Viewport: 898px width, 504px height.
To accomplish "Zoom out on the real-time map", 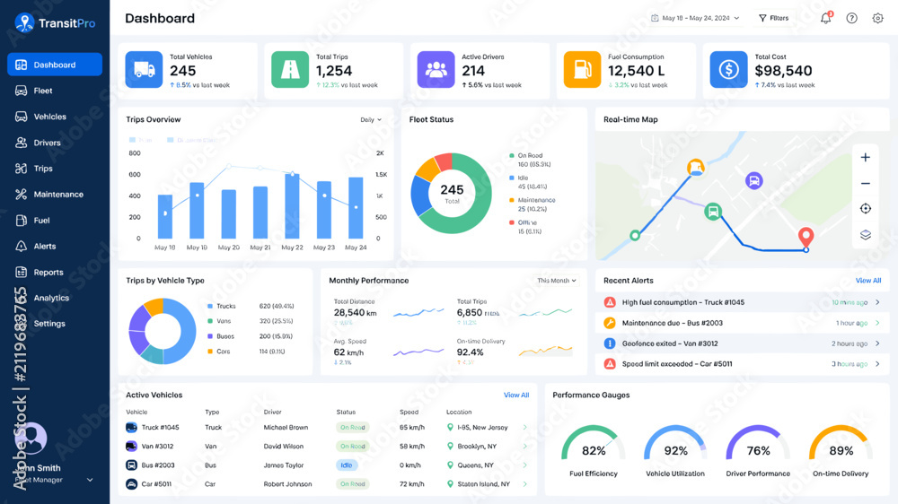I will (x=866, y=183).
